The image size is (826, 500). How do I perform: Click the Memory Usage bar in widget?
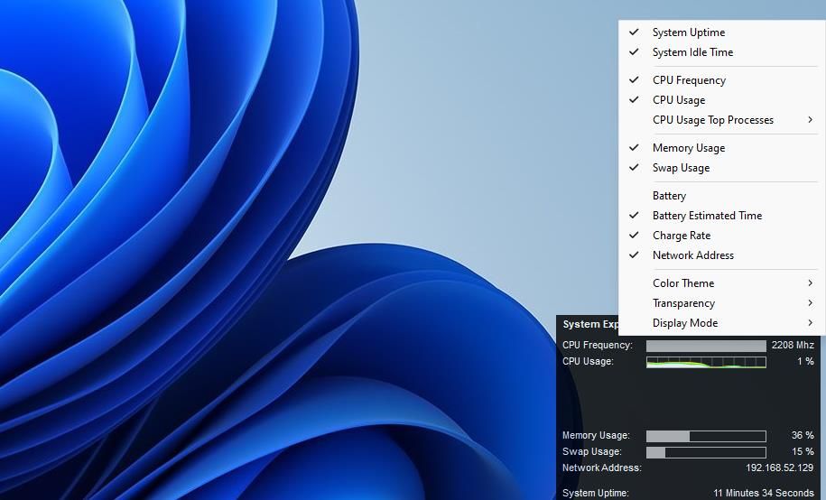[706, 436]
